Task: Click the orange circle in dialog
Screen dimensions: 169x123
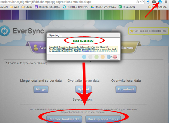Action: (103, 57)
